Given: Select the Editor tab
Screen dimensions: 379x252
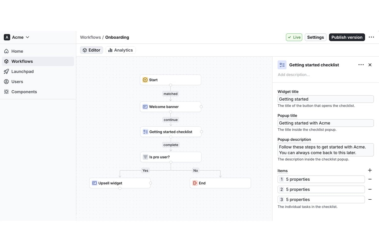Looking at the screenshot, I should tap(91, 50).
